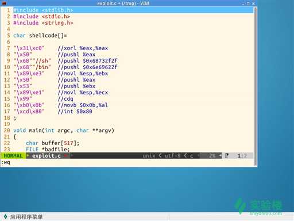This screenshot has width=294, height=221.
Task: Click the //pushl $0x6e69622f comment
Action: (x=87, y=67)
